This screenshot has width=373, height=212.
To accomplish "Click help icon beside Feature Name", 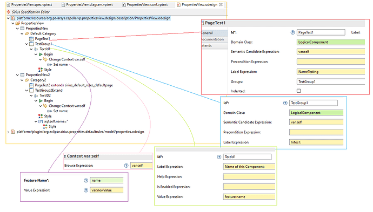I will tap(86, 181).
